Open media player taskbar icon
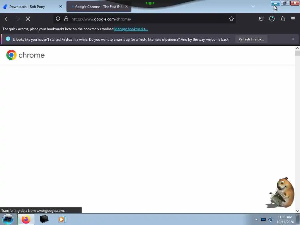 [62, 219]
